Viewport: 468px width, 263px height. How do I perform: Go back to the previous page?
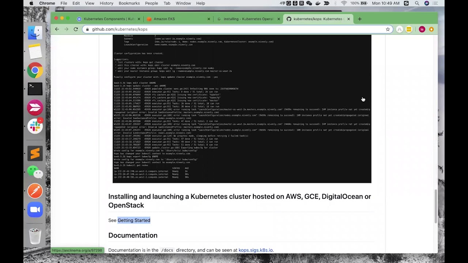(57, 29)
